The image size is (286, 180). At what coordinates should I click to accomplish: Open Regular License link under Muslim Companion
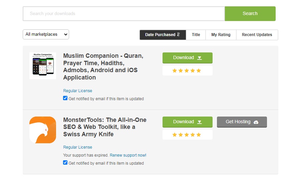pyautogui.click(x=77, y=91)
